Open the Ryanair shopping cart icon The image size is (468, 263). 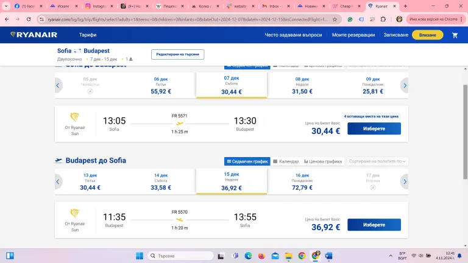455,35
